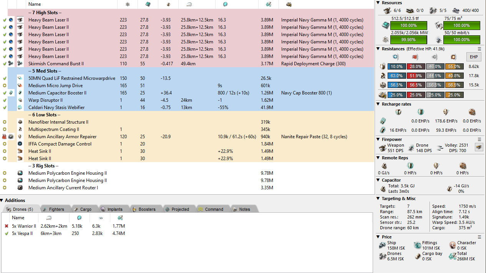Toggle the 5x Warrior II drones active

pos(6,226)
